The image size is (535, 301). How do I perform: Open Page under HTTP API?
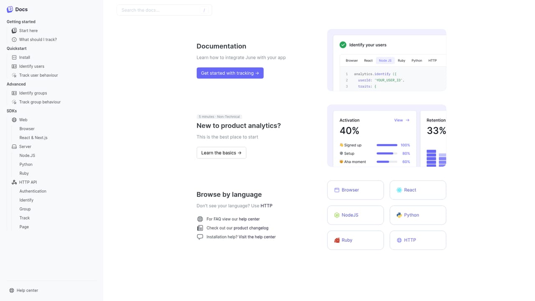(24, 227)
